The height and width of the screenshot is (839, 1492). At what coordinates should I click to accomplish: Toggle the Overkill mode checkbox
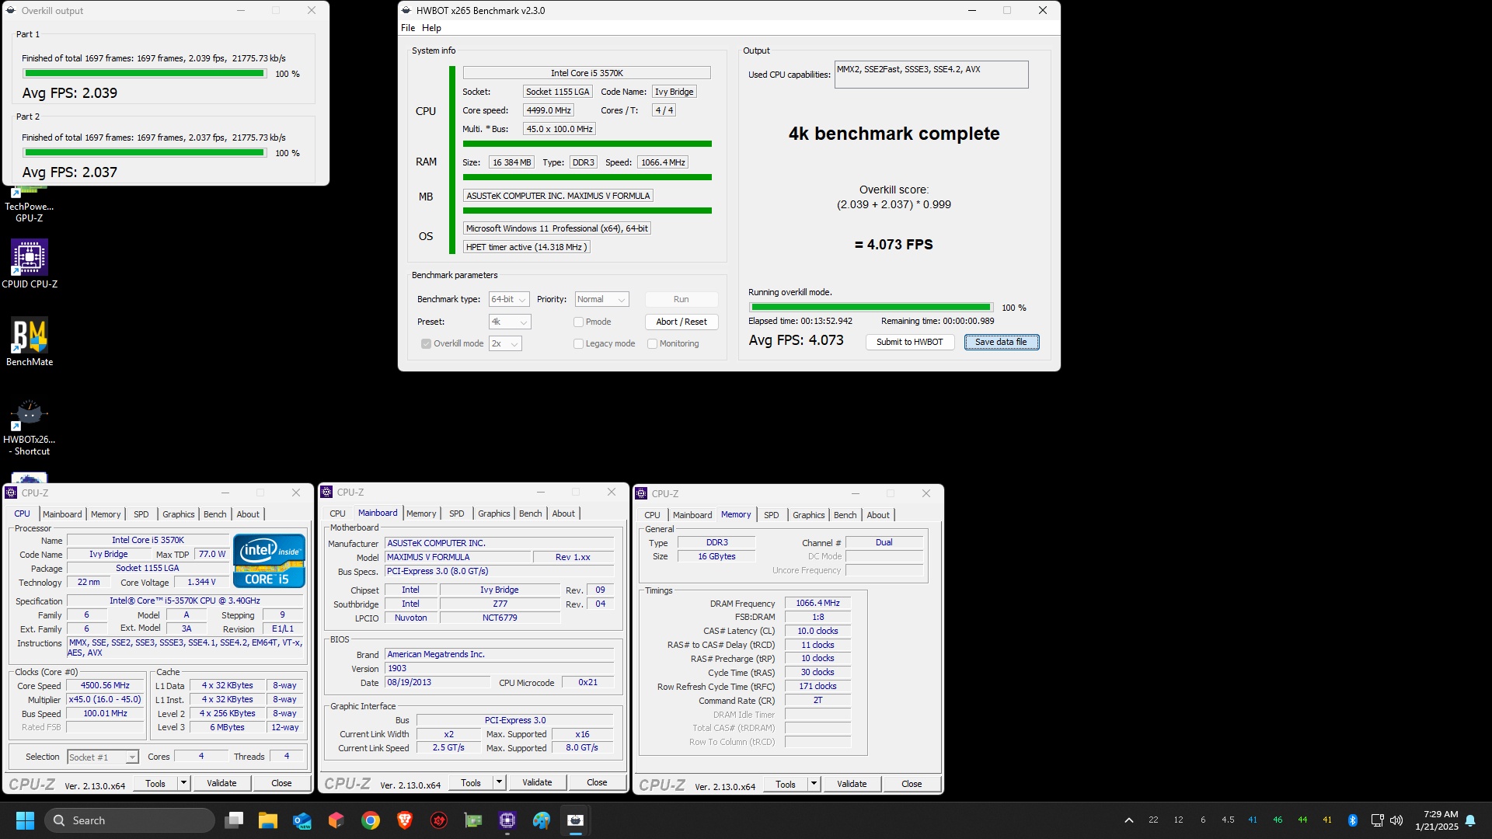426,343
